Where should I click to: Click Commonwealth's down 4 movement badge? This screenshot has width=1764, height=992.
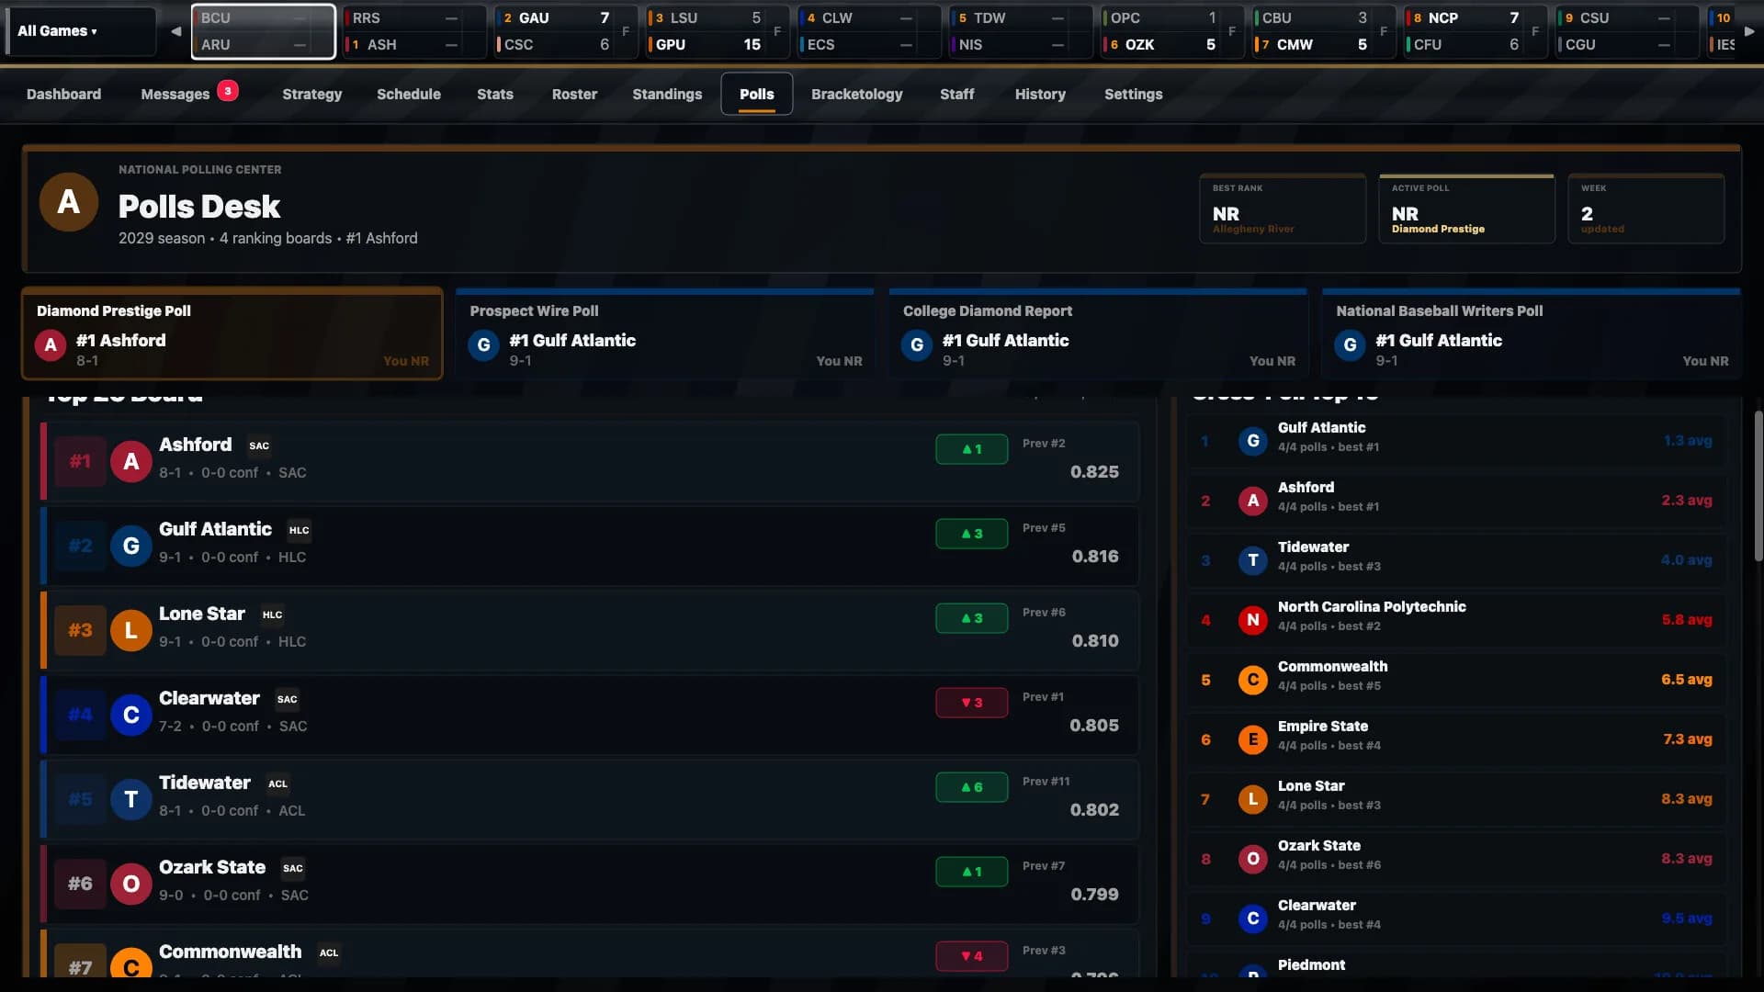coord(971,956)
